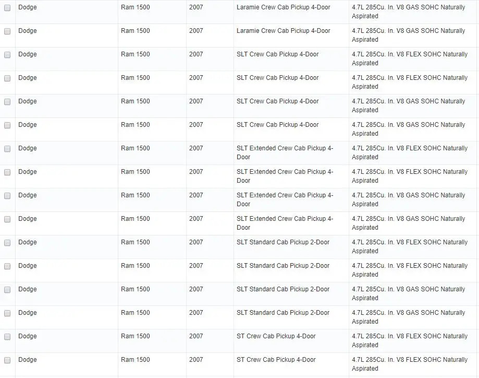This screenshot has height=378, width=479.
Task: Click Ram 1500 in second Laramie Crew Cab row
Action: pyautogui.click(x=136, y=31)
